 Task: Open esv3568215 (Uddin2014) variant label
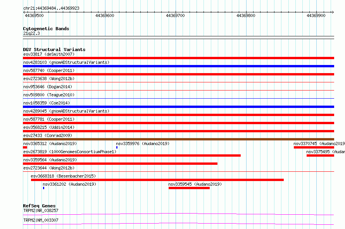point(49,127)
